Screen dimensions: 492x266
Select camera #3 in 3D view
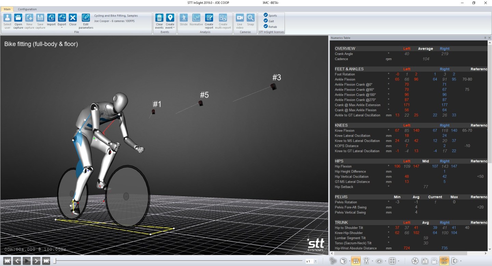click(x=274, y=87)
